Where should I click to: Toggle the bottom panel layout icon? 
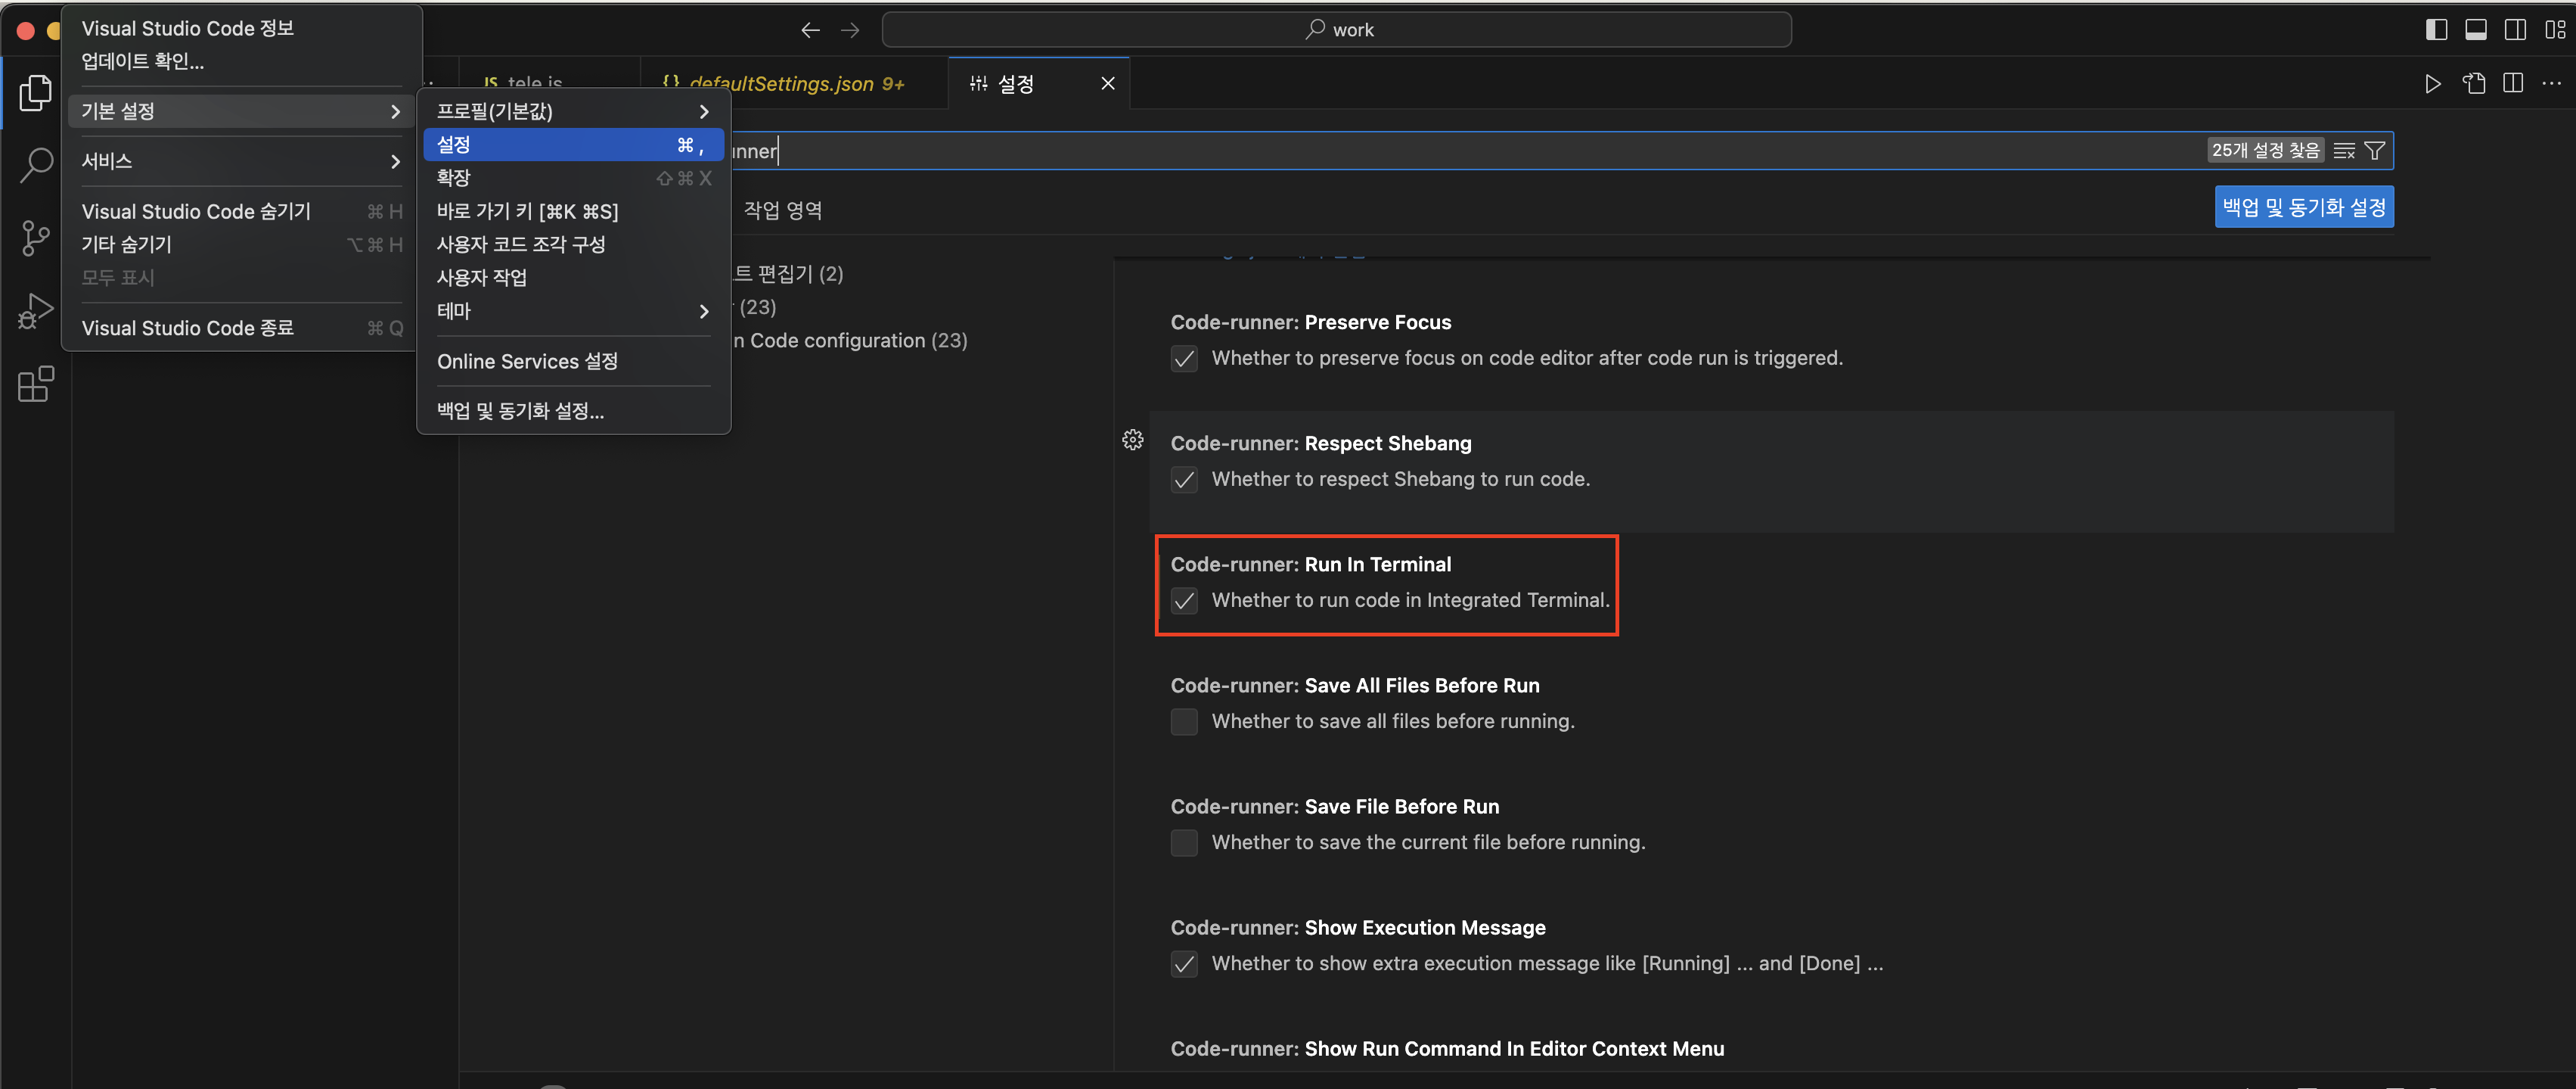[x=2476, y=30]
